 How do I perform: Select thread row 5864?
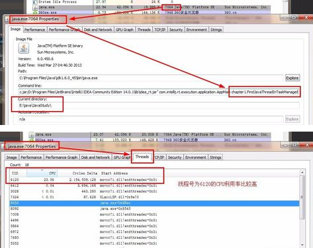coord(154,226)
